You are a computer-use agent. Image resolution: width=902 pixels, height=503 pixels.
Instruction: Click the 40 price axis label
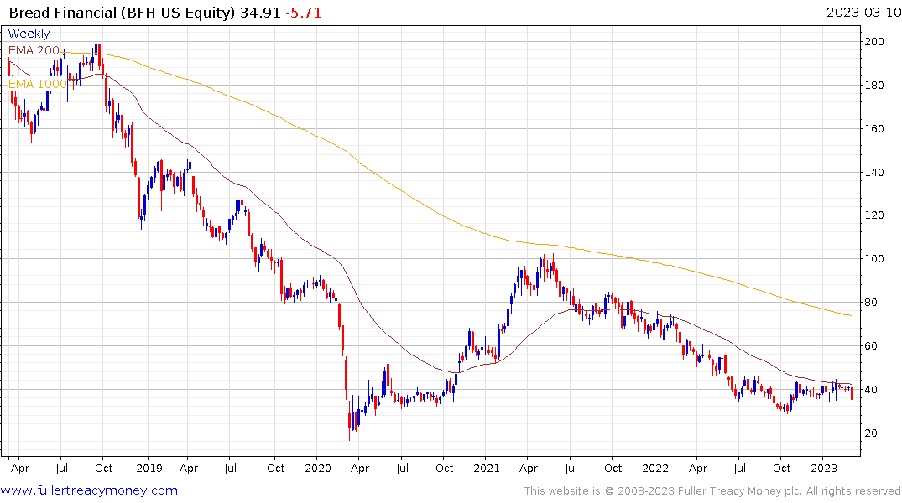[871, 390]
